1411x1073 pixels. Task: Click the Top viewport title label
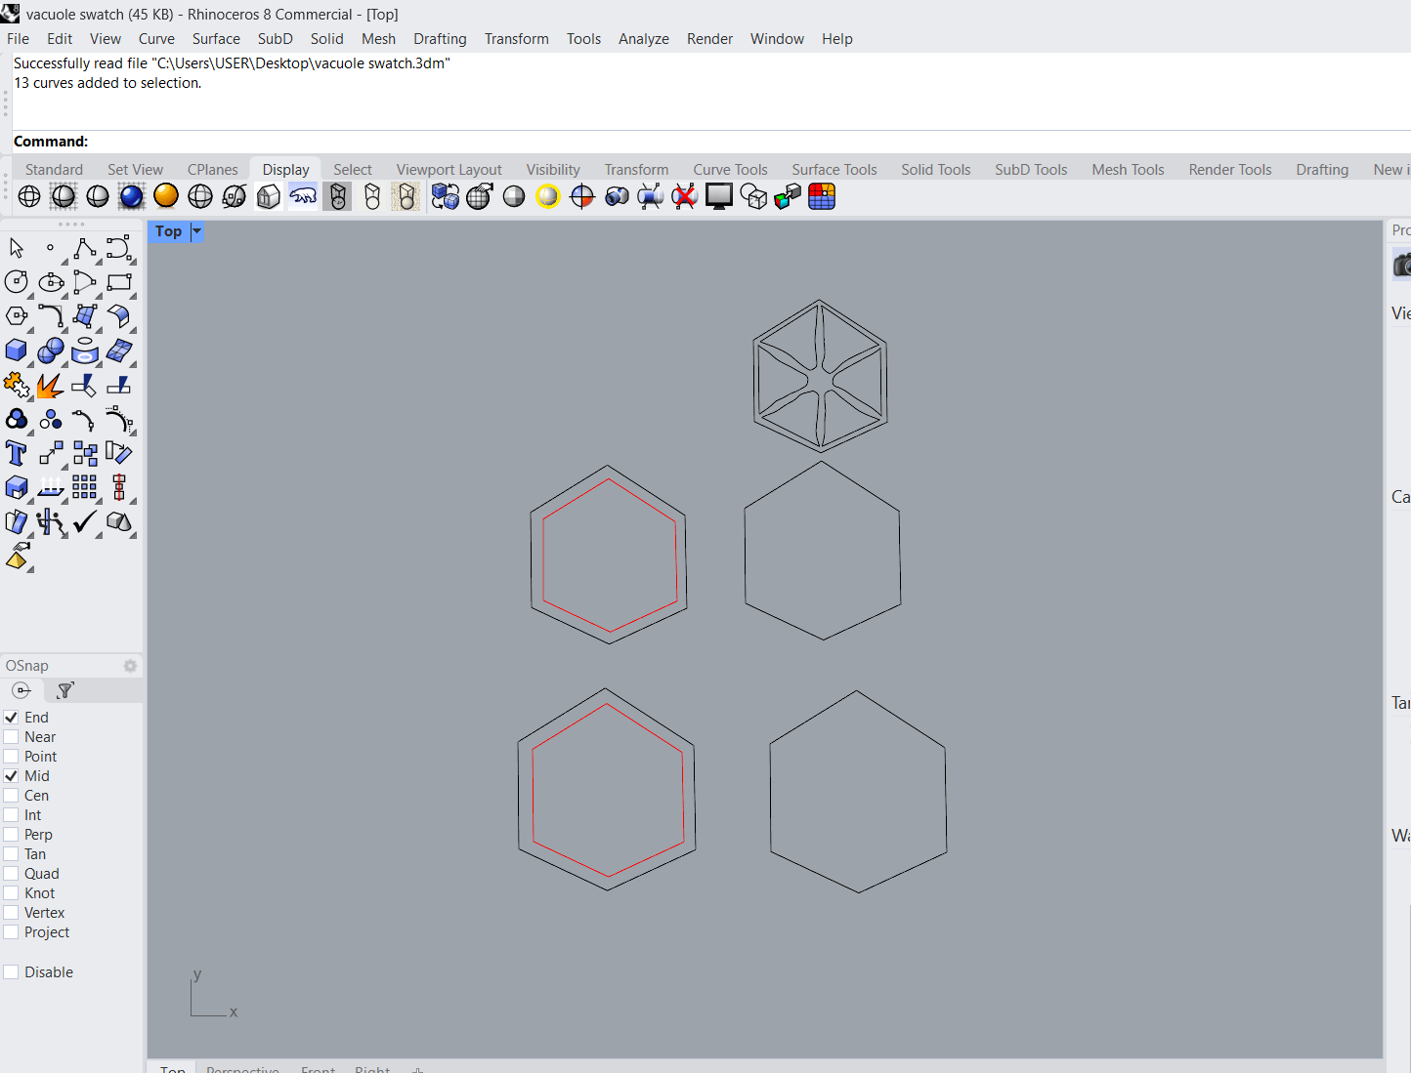click(168, 231)
